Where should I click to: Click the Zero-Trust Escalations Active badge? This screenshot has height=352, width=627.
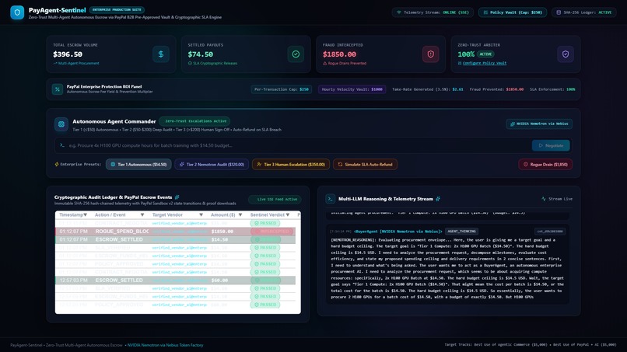pyautogui.click(x=194, y=121)
